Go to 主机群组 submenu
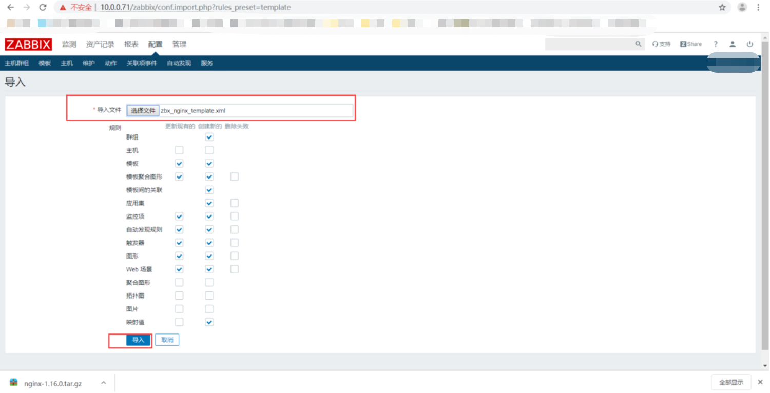 click(16, 63)
